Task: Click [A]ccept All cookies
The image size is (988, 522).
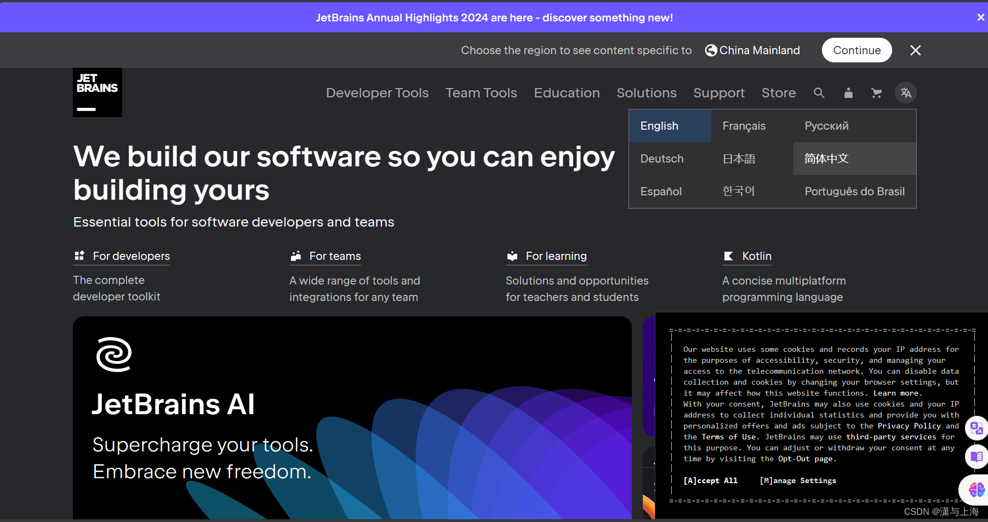Action: click(x=711, y=480)
